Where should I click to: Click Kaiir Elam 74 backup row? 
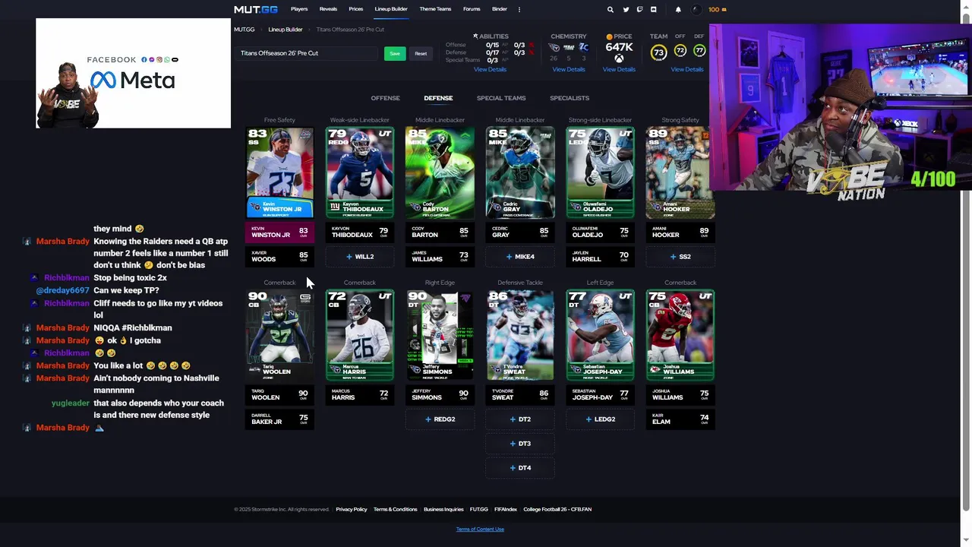pyautogui.click(x=680, y=419)
